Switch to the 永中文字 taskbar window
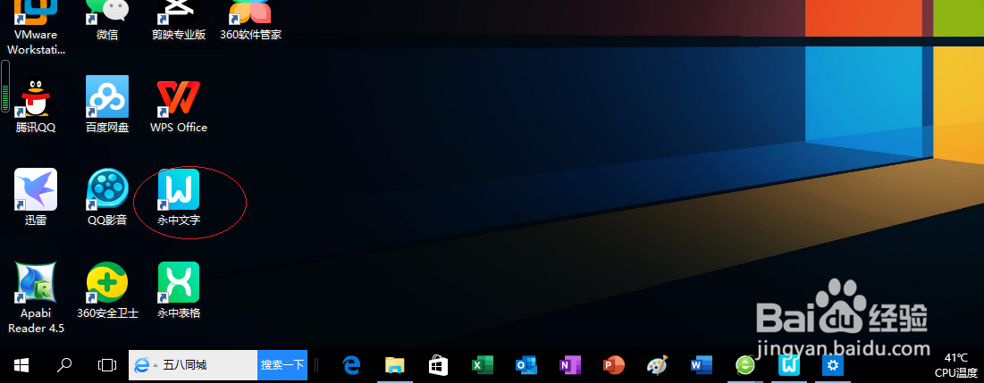Image resolution: width=984 pixels, height=383 pixels. pos(788,365)
